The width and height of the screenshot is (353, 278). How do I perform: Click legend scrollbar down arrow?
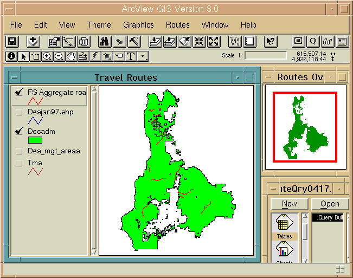(x=94, y=252)
